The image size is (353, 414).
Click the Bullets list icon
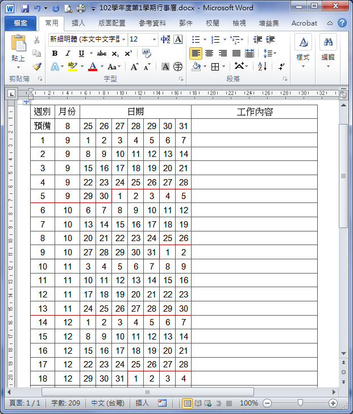tap(196, 40)
